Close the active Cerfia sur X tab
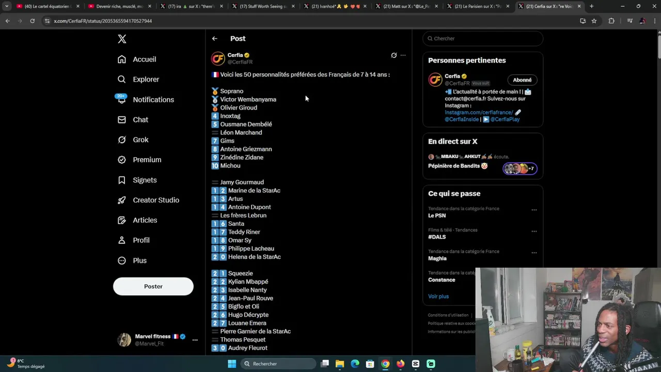 [579, 6]
